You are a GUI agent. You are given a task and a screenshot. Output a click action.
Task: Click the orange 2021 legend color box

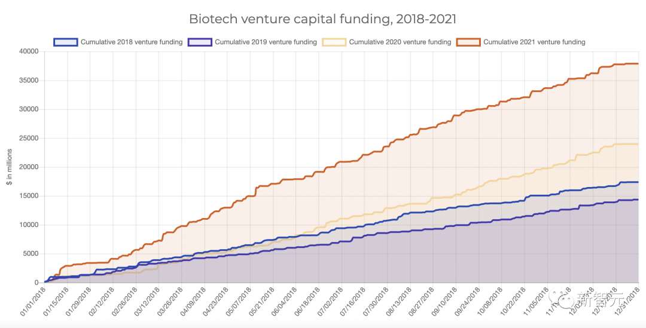tap(468, 42)
